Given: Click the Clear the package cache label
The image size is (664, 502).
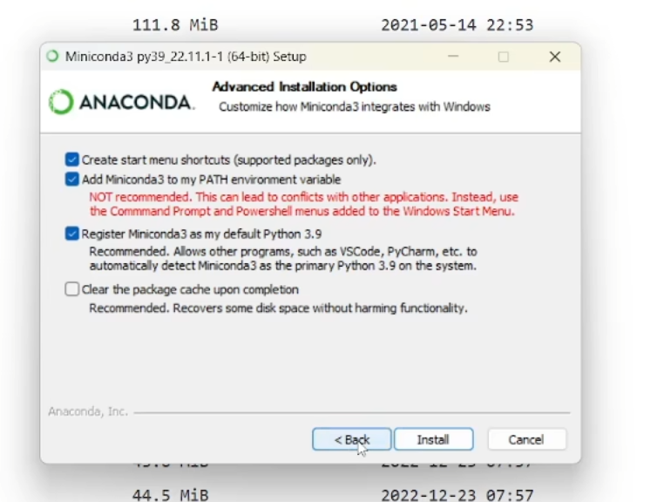Looking at the screenshot, I should pos(190,289).
